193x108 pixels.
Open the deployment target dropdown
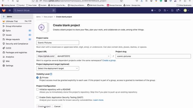58,68
